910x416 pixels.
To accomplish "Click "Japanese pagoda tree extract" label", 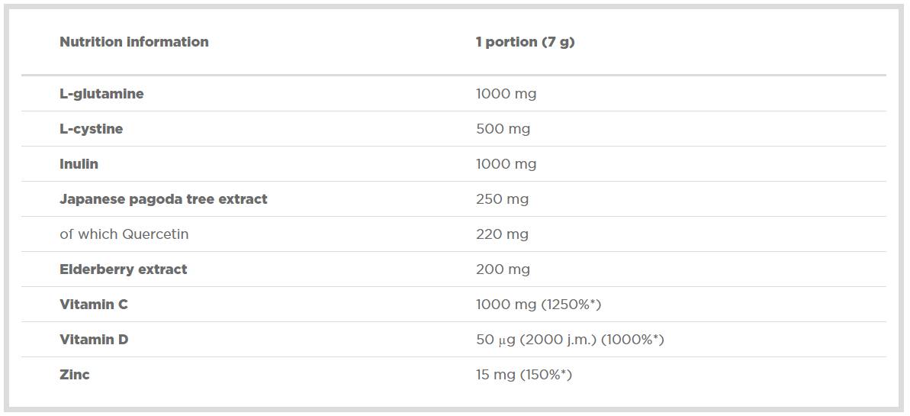I will [163, 199].
